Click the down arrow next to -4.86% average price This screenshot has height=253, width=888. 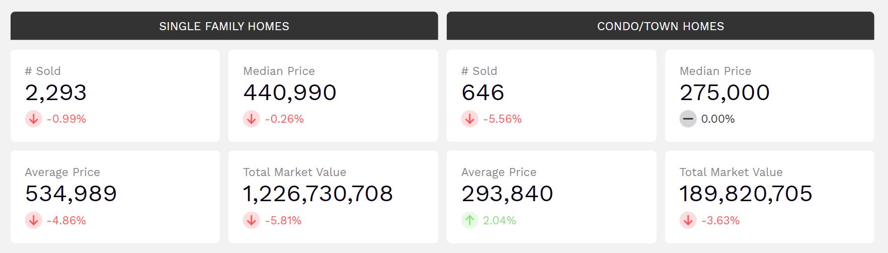point(34,220)
